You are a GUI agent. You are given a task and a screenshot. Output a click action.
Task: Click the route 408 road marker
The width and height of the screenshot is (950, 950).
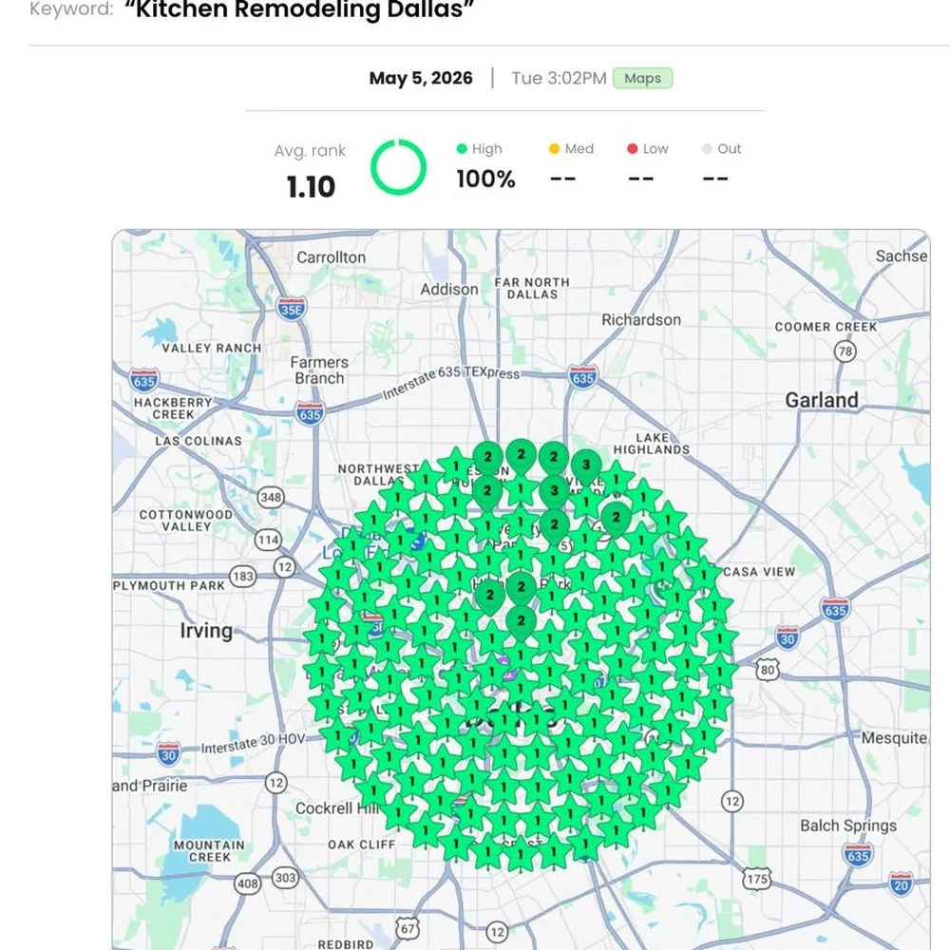(x=248, y=883)
